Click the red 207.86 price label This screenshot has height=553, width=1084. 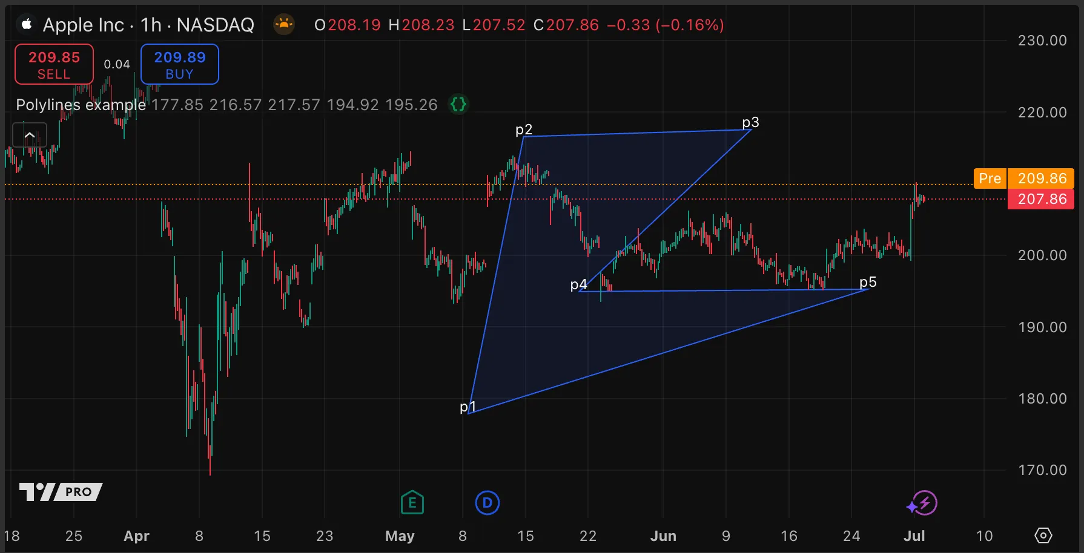coord(1041,199)
